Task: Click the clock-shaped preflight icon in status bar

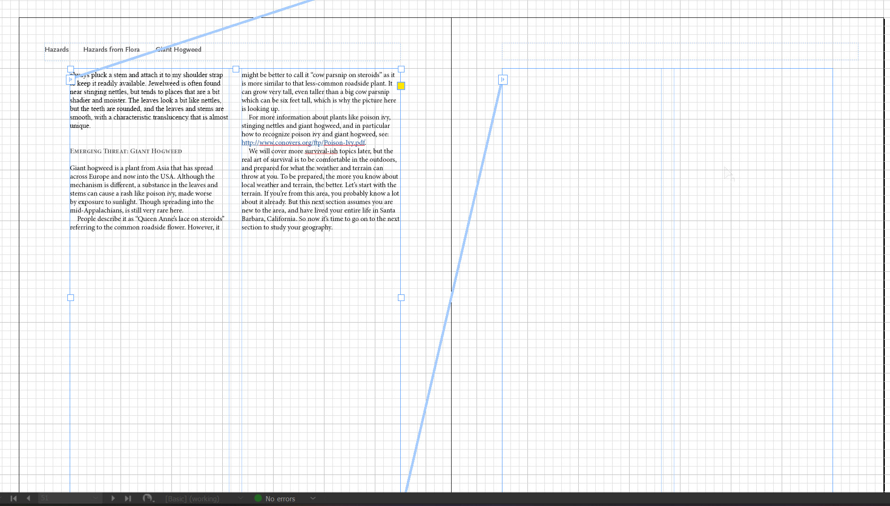Action: 148,498
